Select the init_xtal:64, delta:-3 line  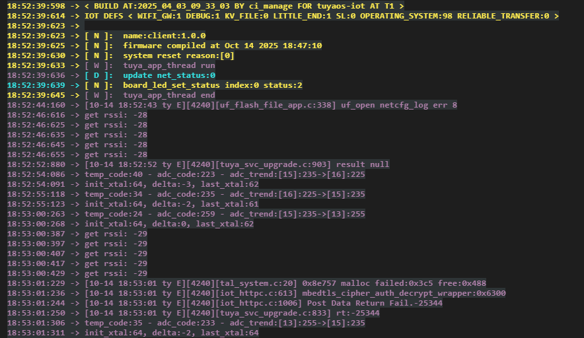pyautogui.click(x=171, y=184)
